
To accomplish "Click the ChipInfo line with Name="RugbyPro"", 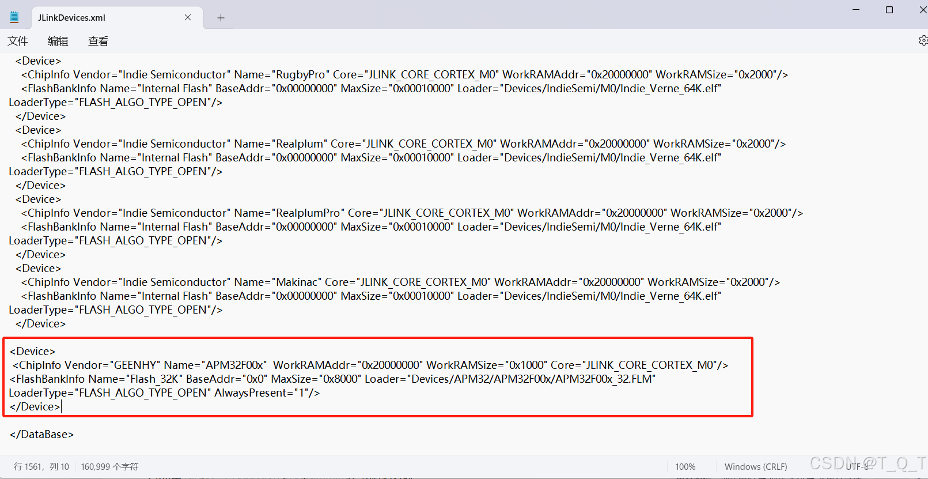I will 404,75.
